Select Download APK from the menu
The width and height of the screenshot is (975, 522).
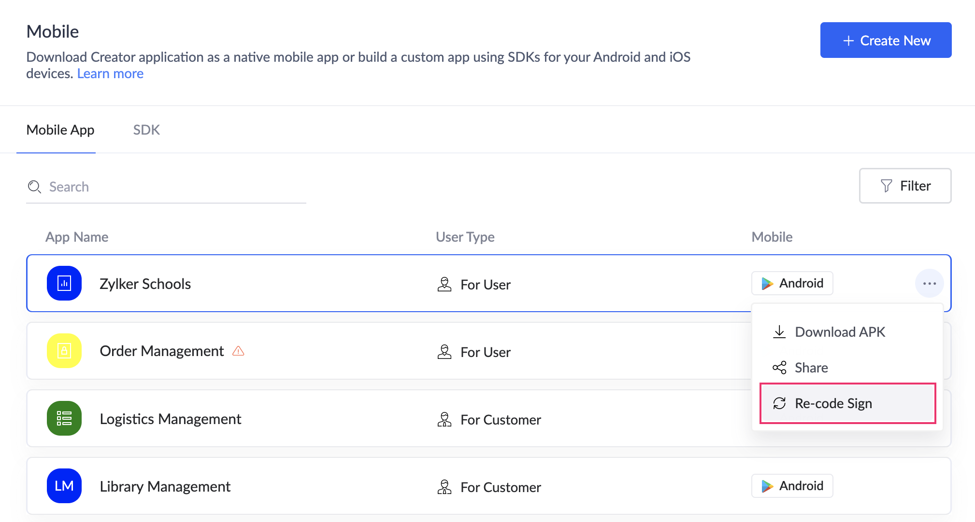(x=840, y=332)
